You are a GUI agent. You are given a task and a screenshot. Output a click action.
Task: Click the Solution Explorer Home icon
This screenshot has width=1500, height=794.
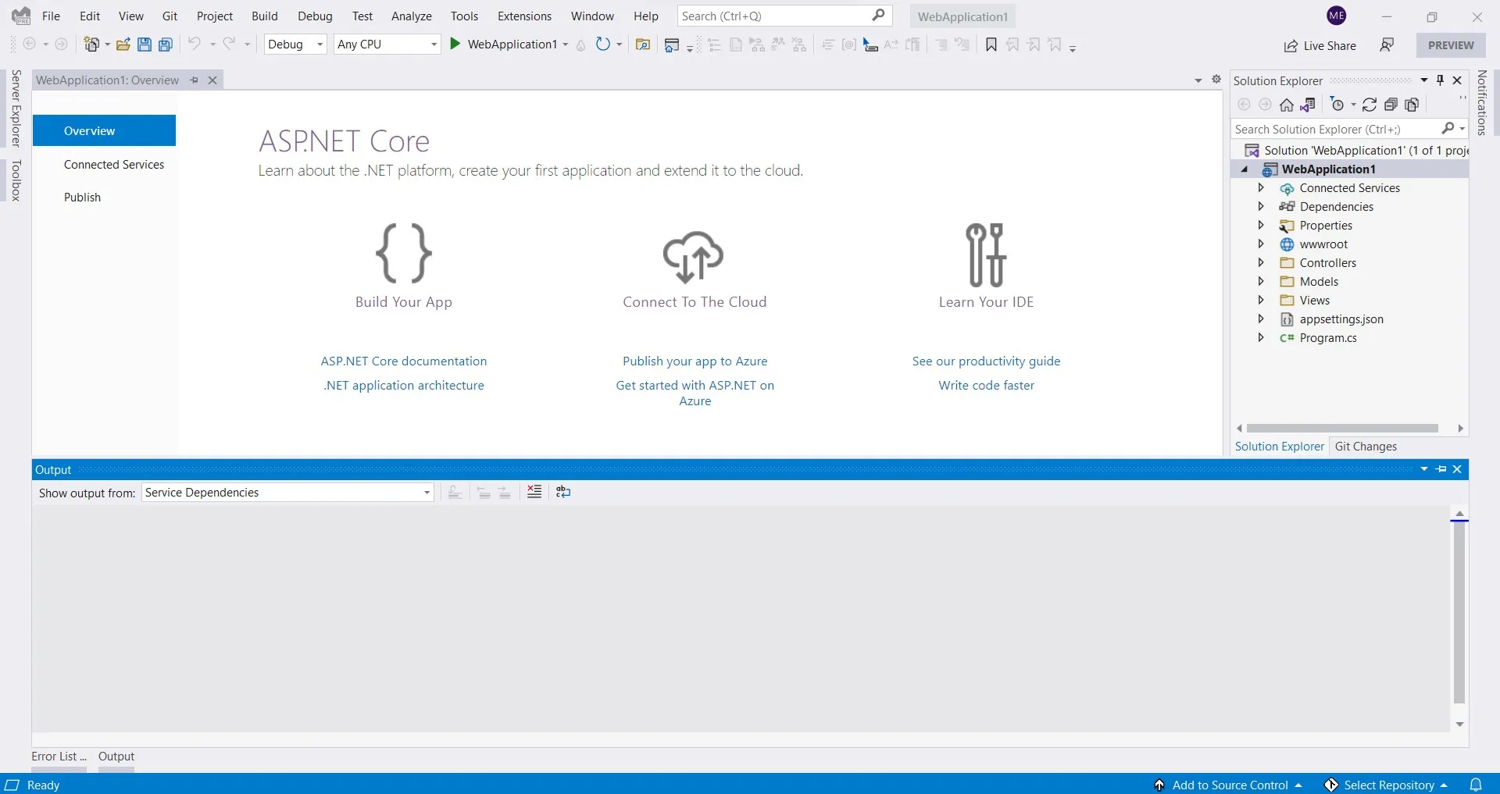1287,105
